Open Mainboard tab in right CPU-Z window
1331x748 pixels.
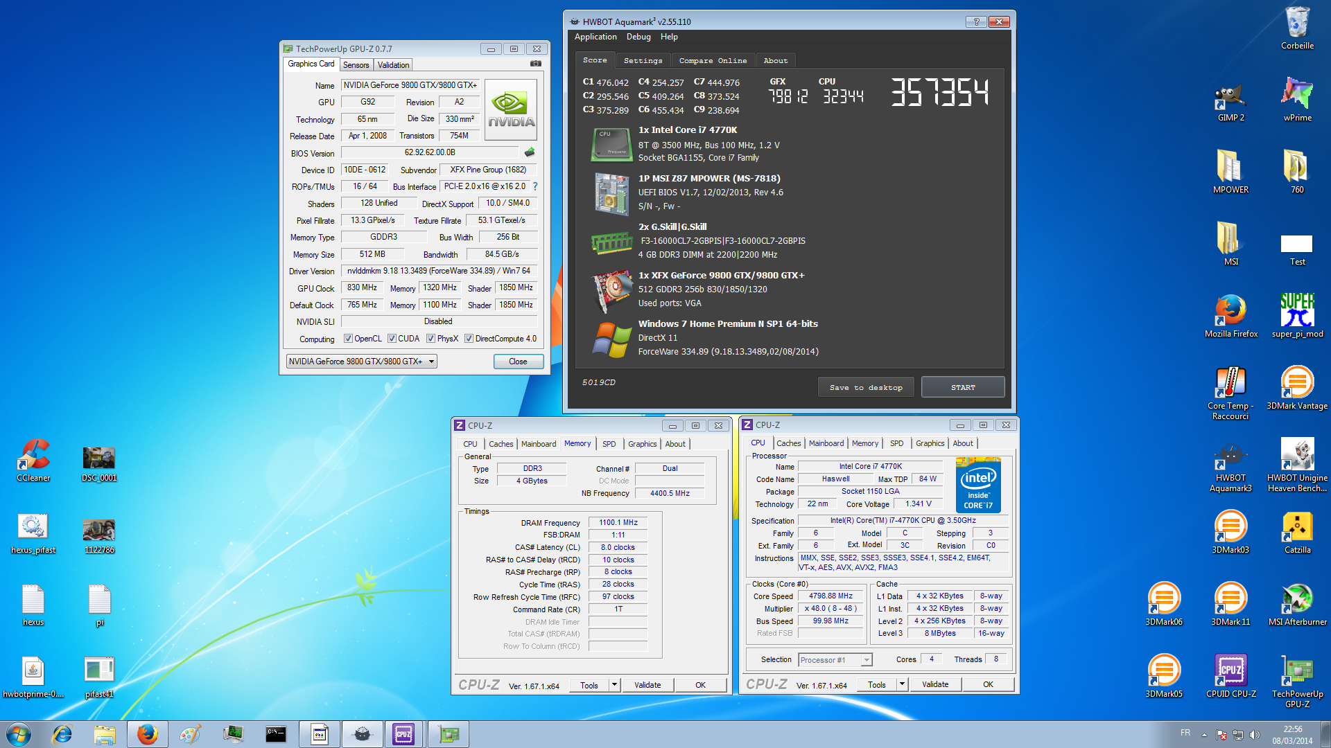(826, 443)
